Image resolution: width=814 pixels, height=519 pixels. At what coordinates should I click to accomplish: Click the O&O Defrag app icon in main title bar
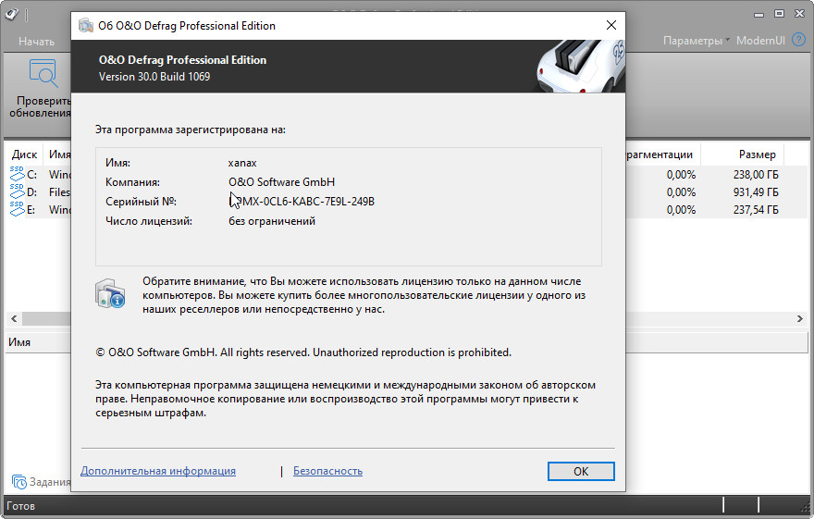(x=12, y=13)
